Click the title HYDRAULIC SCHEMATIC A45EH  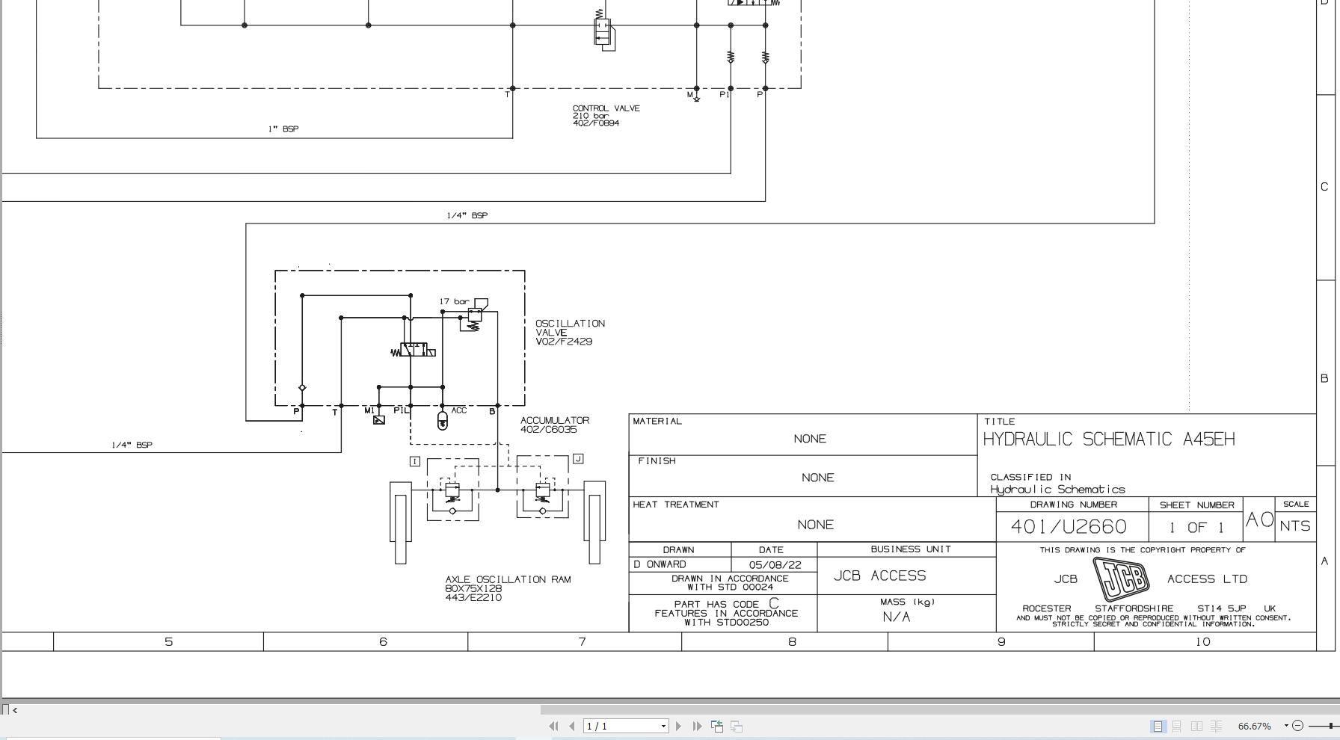pos(1109,439)
